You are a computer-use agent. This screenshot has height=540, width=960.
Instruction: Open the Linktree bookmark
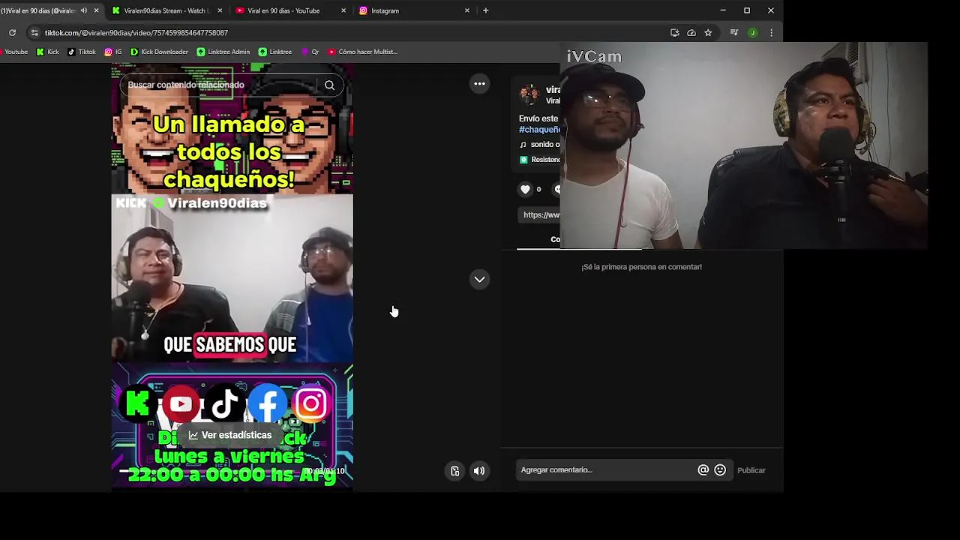[x=275, y=52]
